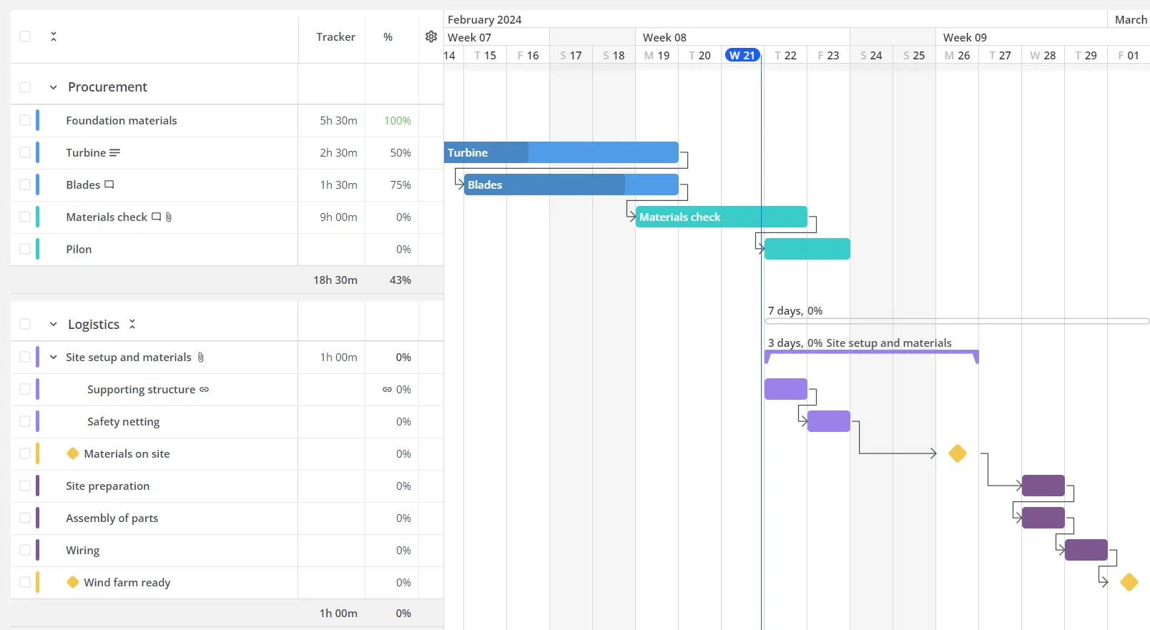This screenshot has width=1150, height=630.
Task: Open the Assembly of parts task
Action: click(x=112, y=518)
